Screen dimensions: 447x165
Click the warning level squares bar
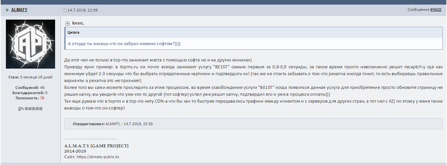33,108
